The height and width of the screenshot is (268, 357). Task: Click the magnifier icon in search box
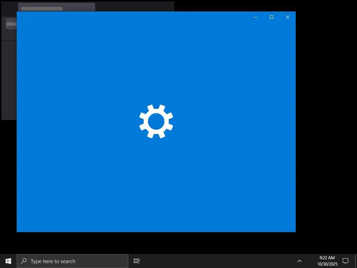tap(24, 261)
